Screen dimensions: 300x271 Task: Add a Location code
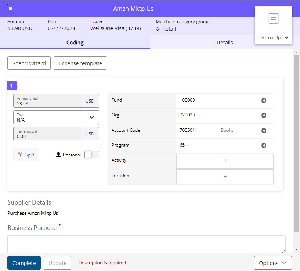tap(225, 177)
